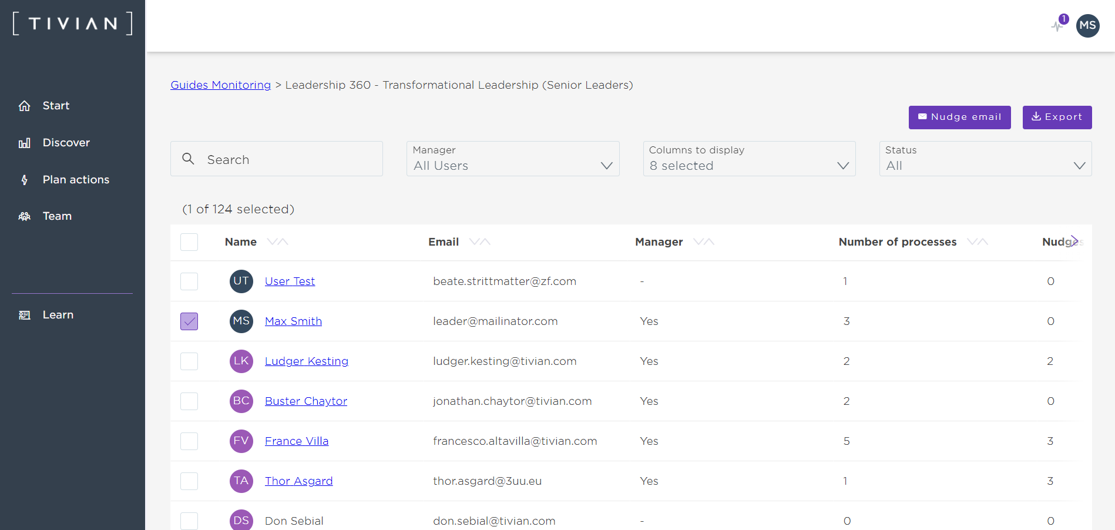Select the France Villa row checkbox
The height and width of the screenshot is (530, 1115).
189,441
